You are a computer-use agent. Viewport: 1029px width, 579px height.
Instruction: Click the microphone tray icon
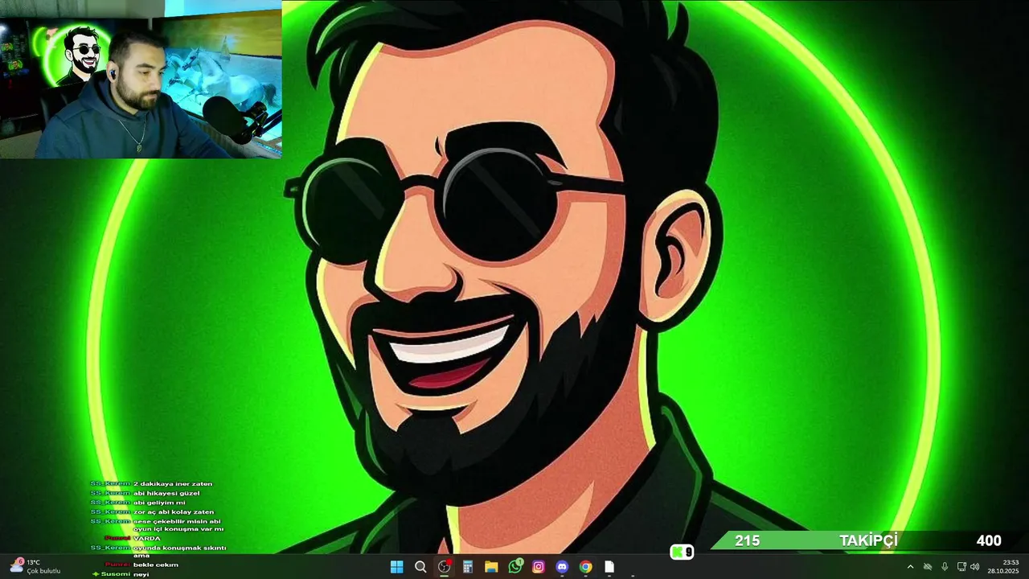coord(945,567)
